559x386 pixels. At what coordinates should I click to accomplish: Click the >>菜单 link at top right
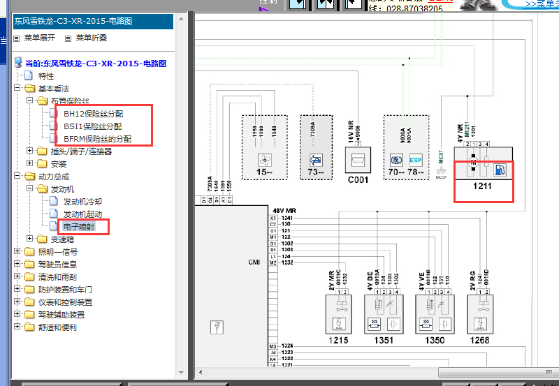pos(542,4)
